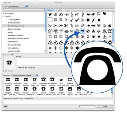The width and height of the screenshot is (127, 115).
Task: Switch to the by Radical tab
Action: click(x=59, y=10)
